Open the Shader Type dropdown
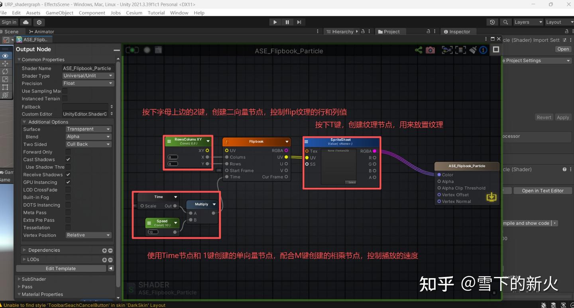 click(88, 76)
